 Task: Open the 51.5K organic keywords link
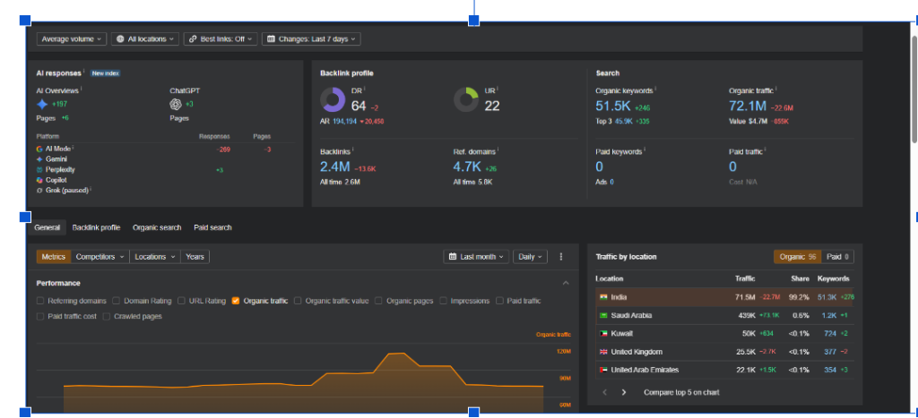click(612, 106)
